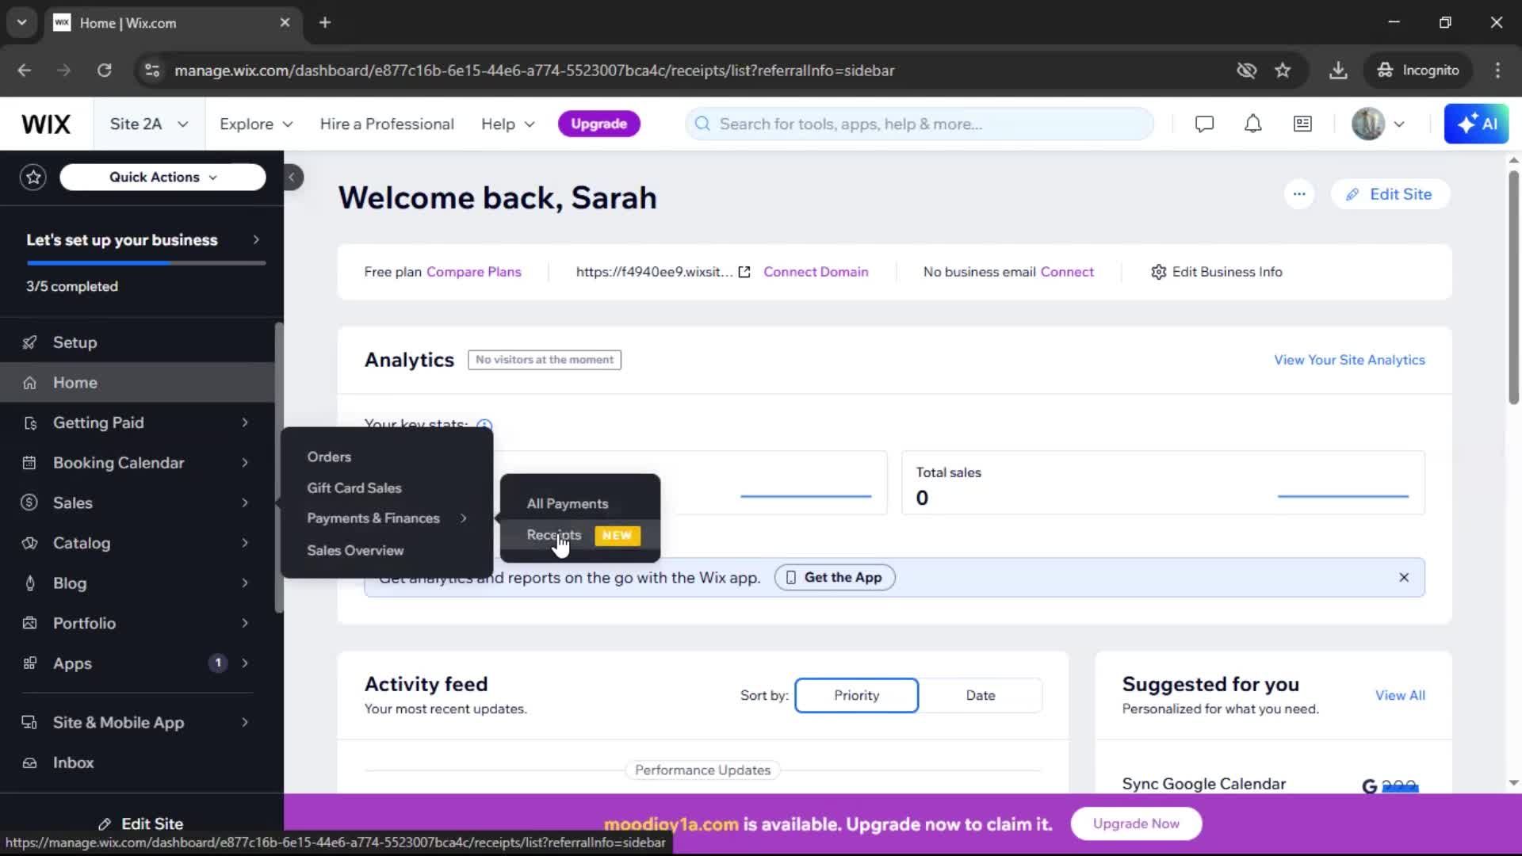Open View Your Site Analytics link

(1349, 360)
